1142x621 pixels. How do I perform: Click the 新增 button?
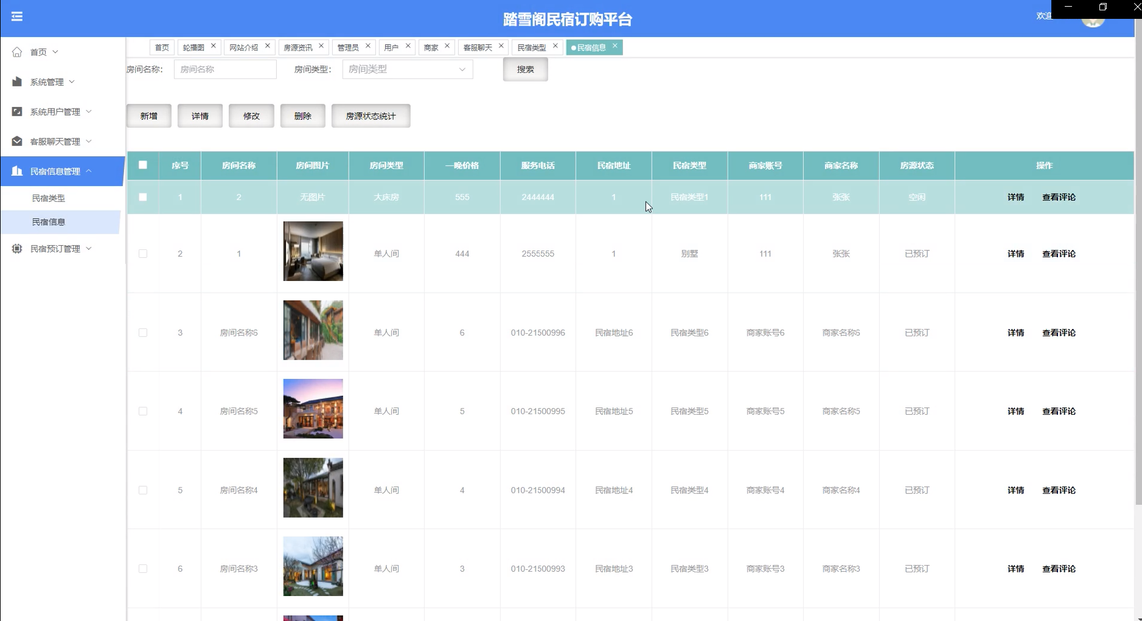[149, 116]
